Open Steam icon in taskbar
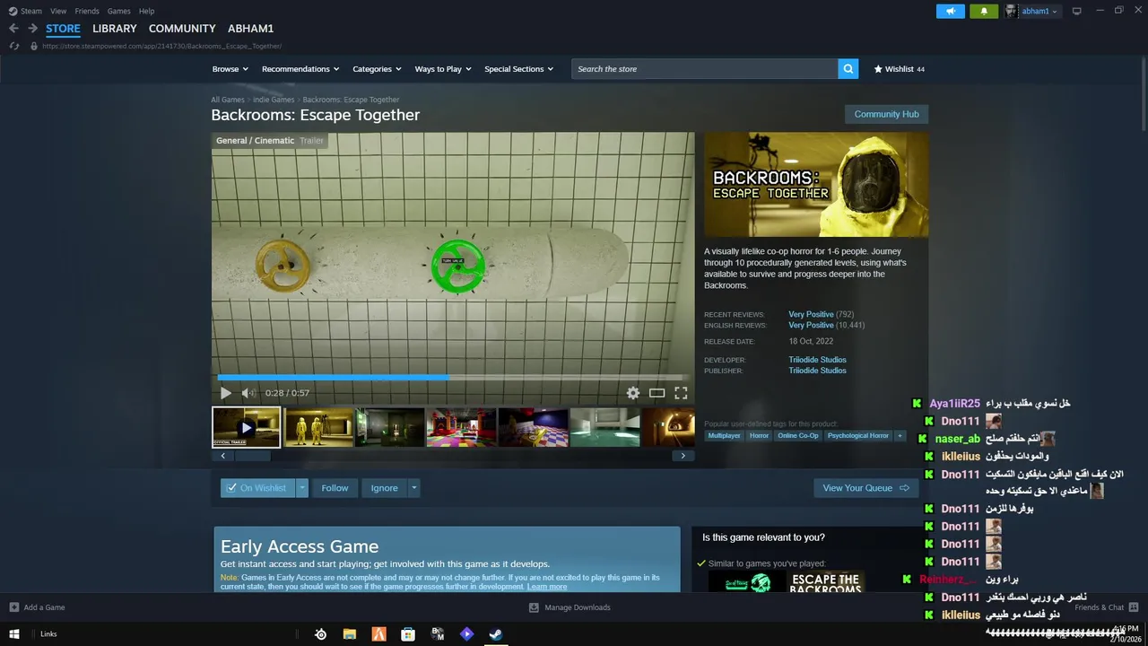The width and height of the screenshot is (1148, 646). point(495,633)
